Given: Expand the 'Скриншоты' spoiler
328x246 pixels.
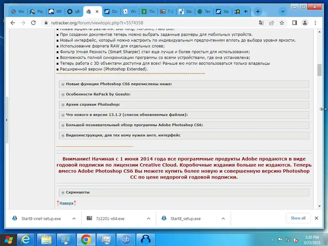Looking at the screenshot, I should click(184, 193).
